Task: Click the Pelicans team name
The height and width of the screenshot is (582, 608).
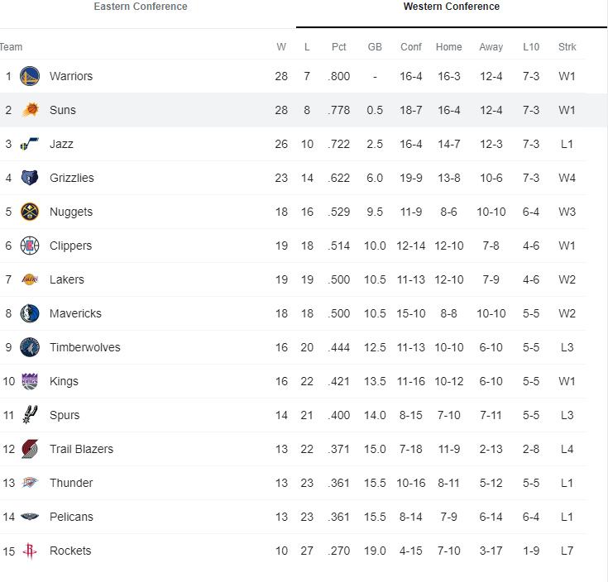Action: 71,517
